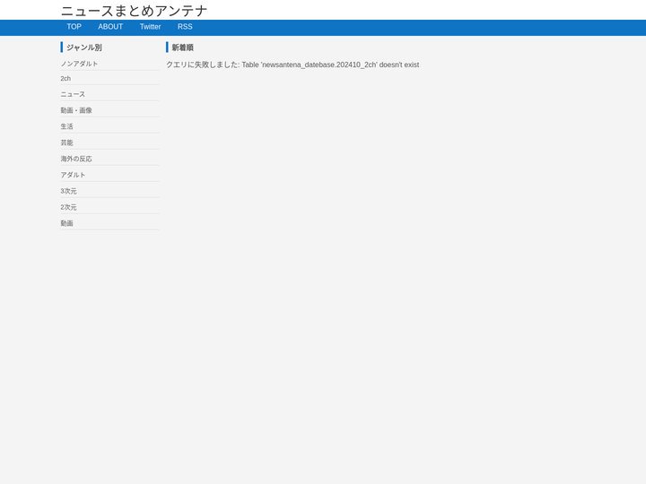
Task: Open 3次元 category
Action: [x=68, y=191]
